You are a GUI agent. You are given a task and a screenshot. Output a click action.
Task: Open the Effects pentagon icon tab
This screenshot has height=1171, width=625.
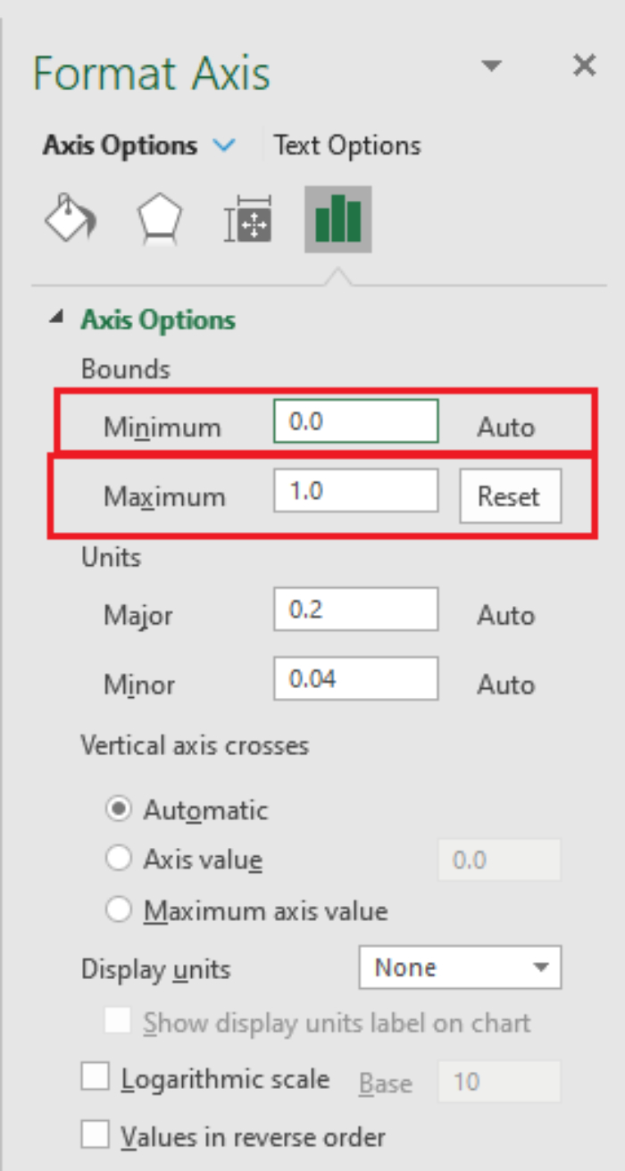coord(160,219)
